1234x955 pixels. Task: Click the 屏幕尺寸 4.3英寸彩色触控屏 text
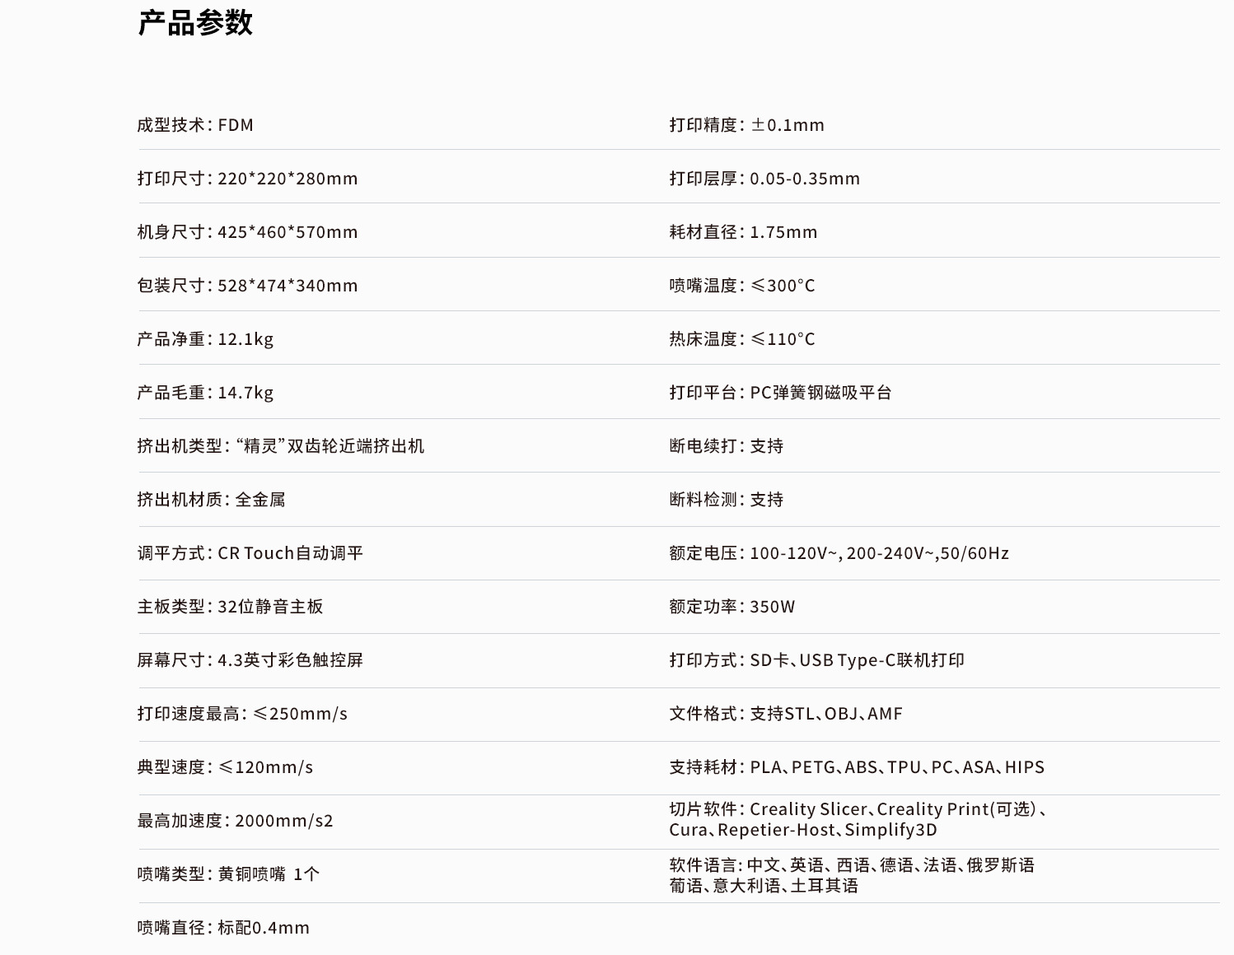click(250, 660)
